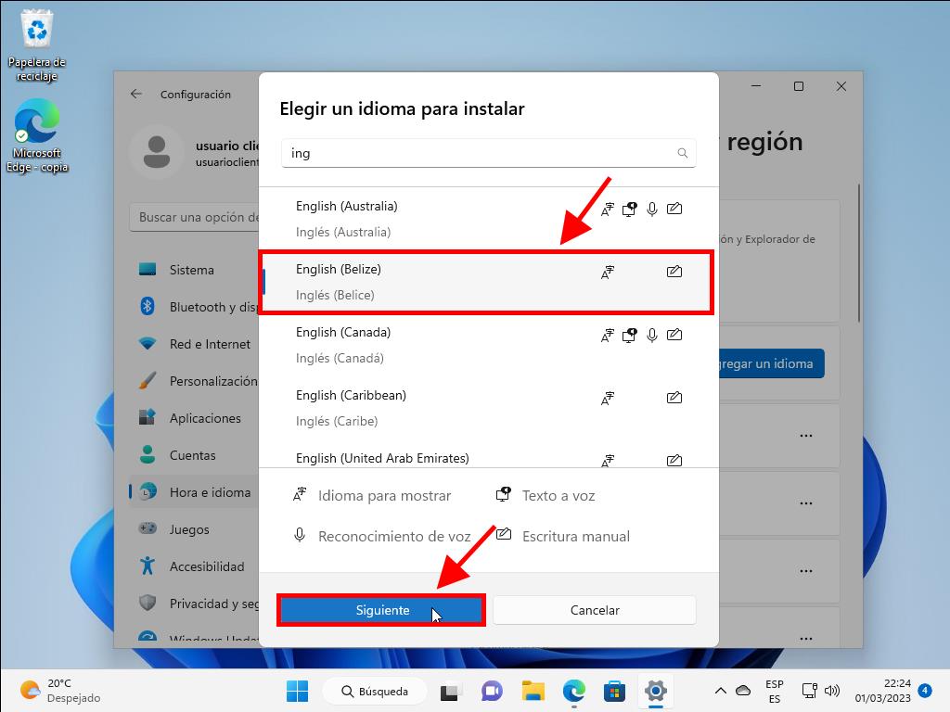The height and width of the screenshot is (712, 950).
Task: Click the language search input field
Action: tap(478, 153)
